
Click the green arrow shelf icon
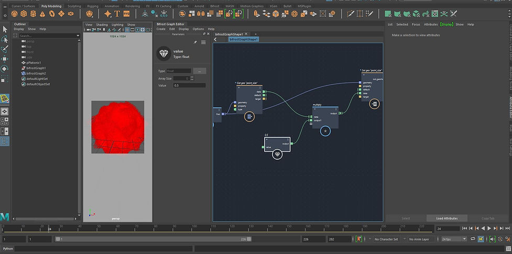pyautogui.click(x=426, y=14)
